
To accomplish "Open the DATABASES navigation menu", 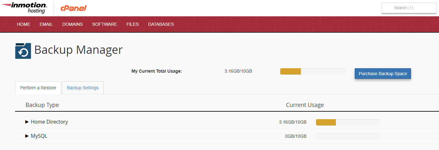I will click(161, 24).
